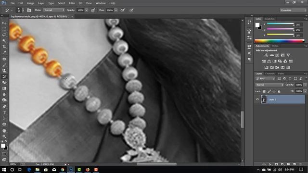Select the Path Selection tool
Image resolution: width=308 pixels, height=173 pixels.
[x=4, y=119]
